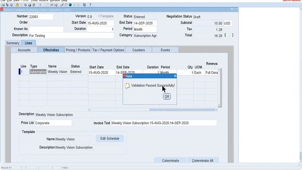The image size is (302, 170).
Task: Open the Accounts sub-tab
Action: click(24, 50)
